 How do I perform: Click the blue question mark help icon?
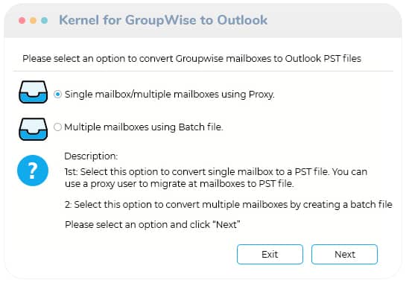click(33, 171)
